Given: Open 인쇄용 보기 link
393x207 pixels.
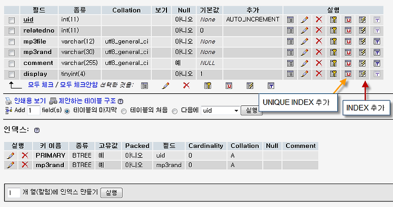Looking at the screenshot, I should 30,101.
